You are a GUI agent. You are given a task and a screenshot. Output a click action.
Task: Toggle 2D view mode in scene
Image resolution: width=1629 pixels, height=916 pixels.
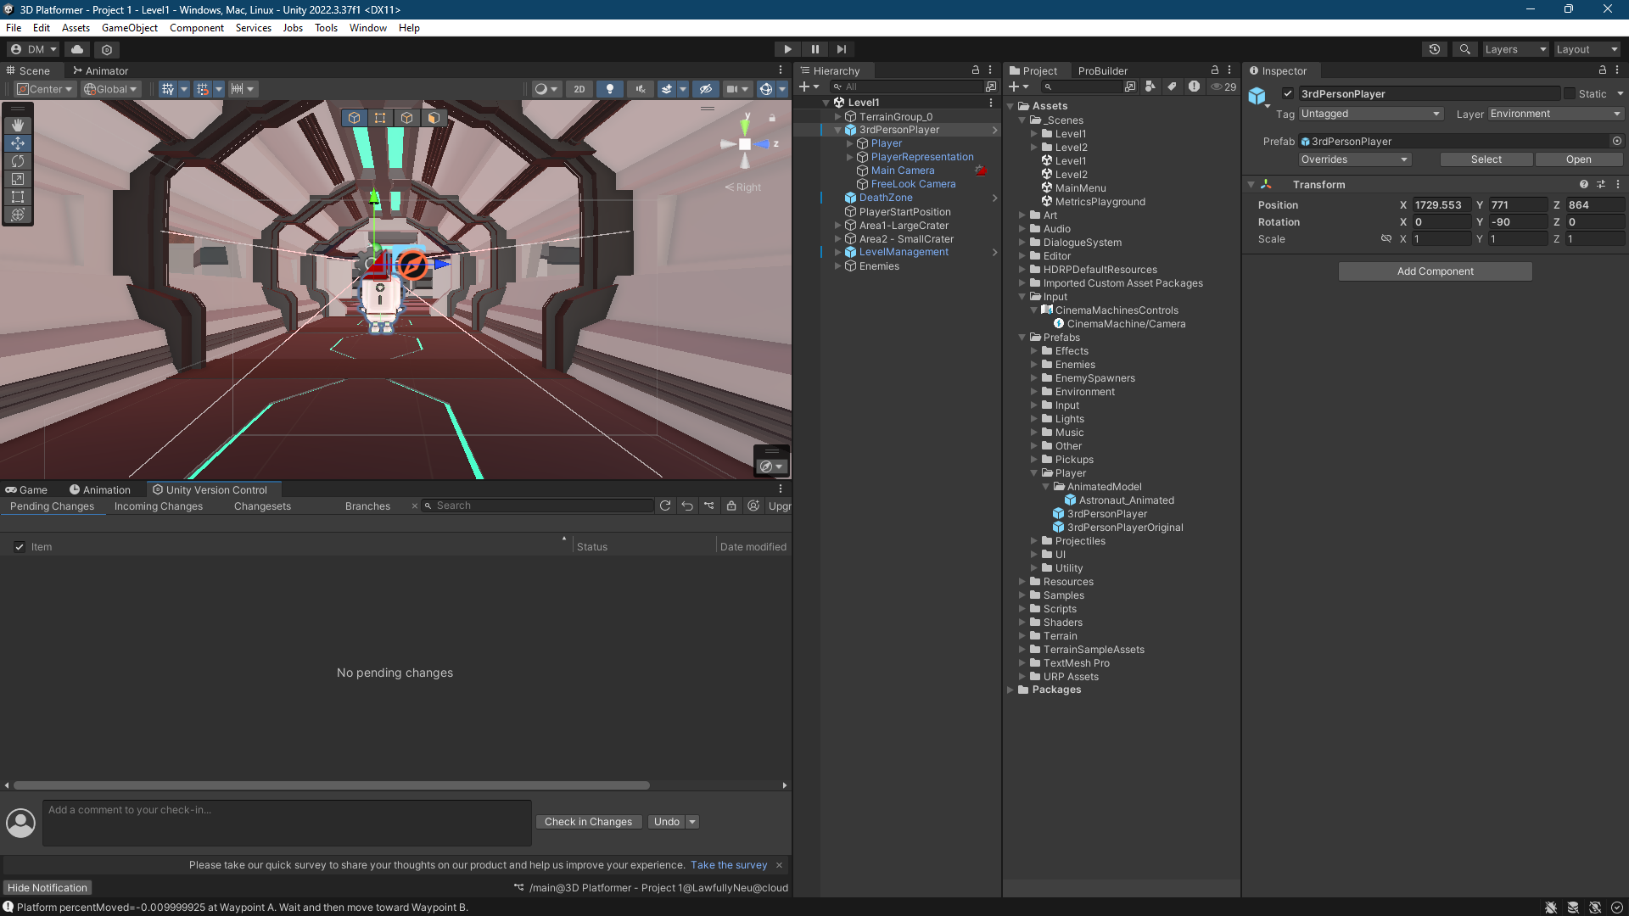pyautogui.click(x=579, y=89)
